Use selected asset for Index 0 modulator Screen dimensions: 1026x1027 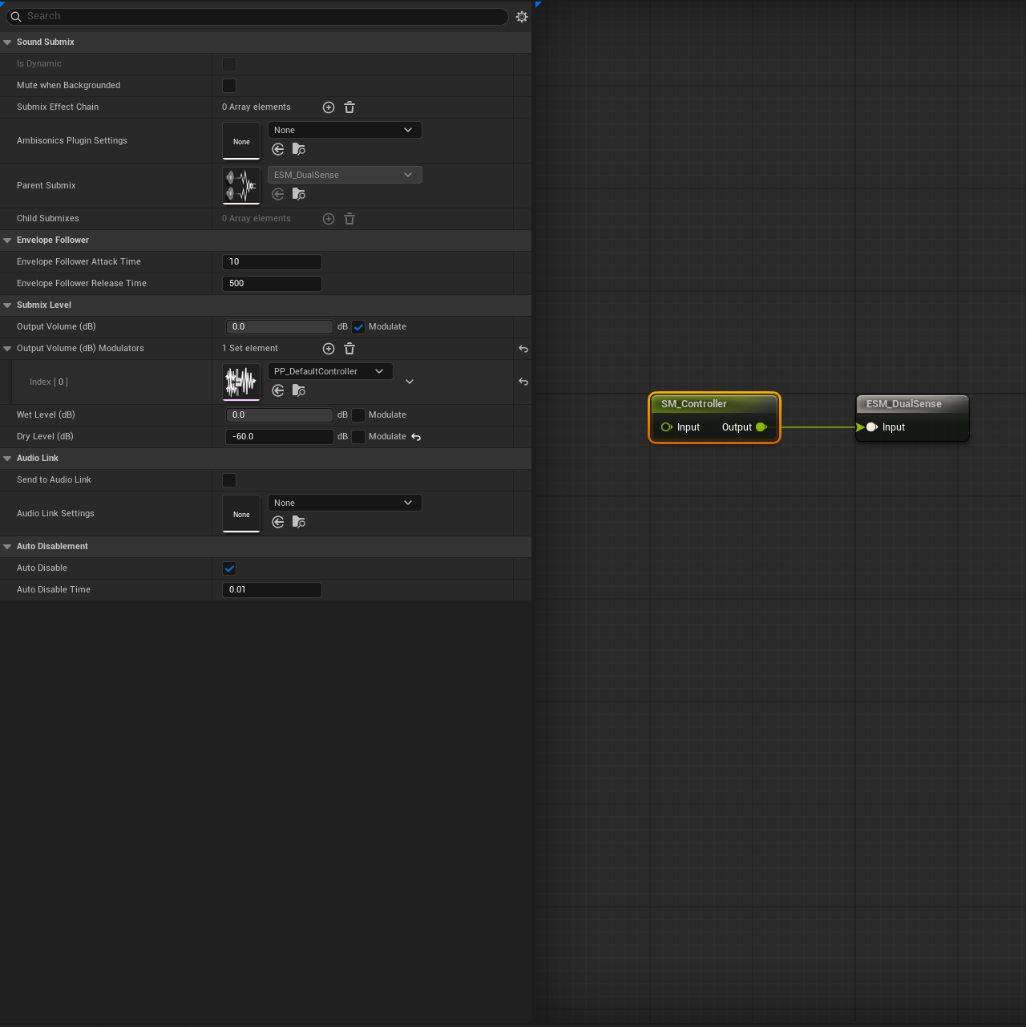tap(278, 390)
